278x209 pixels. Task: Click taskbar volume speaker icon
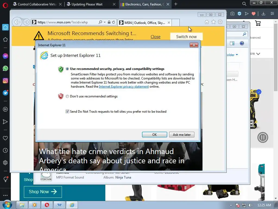click(x=250, y=205)
